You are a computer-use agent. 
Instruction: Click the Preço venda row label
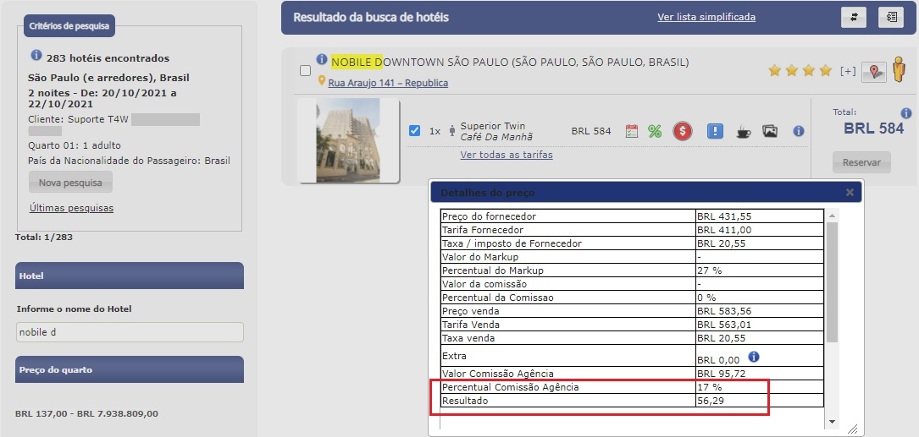tap(471, 311)
